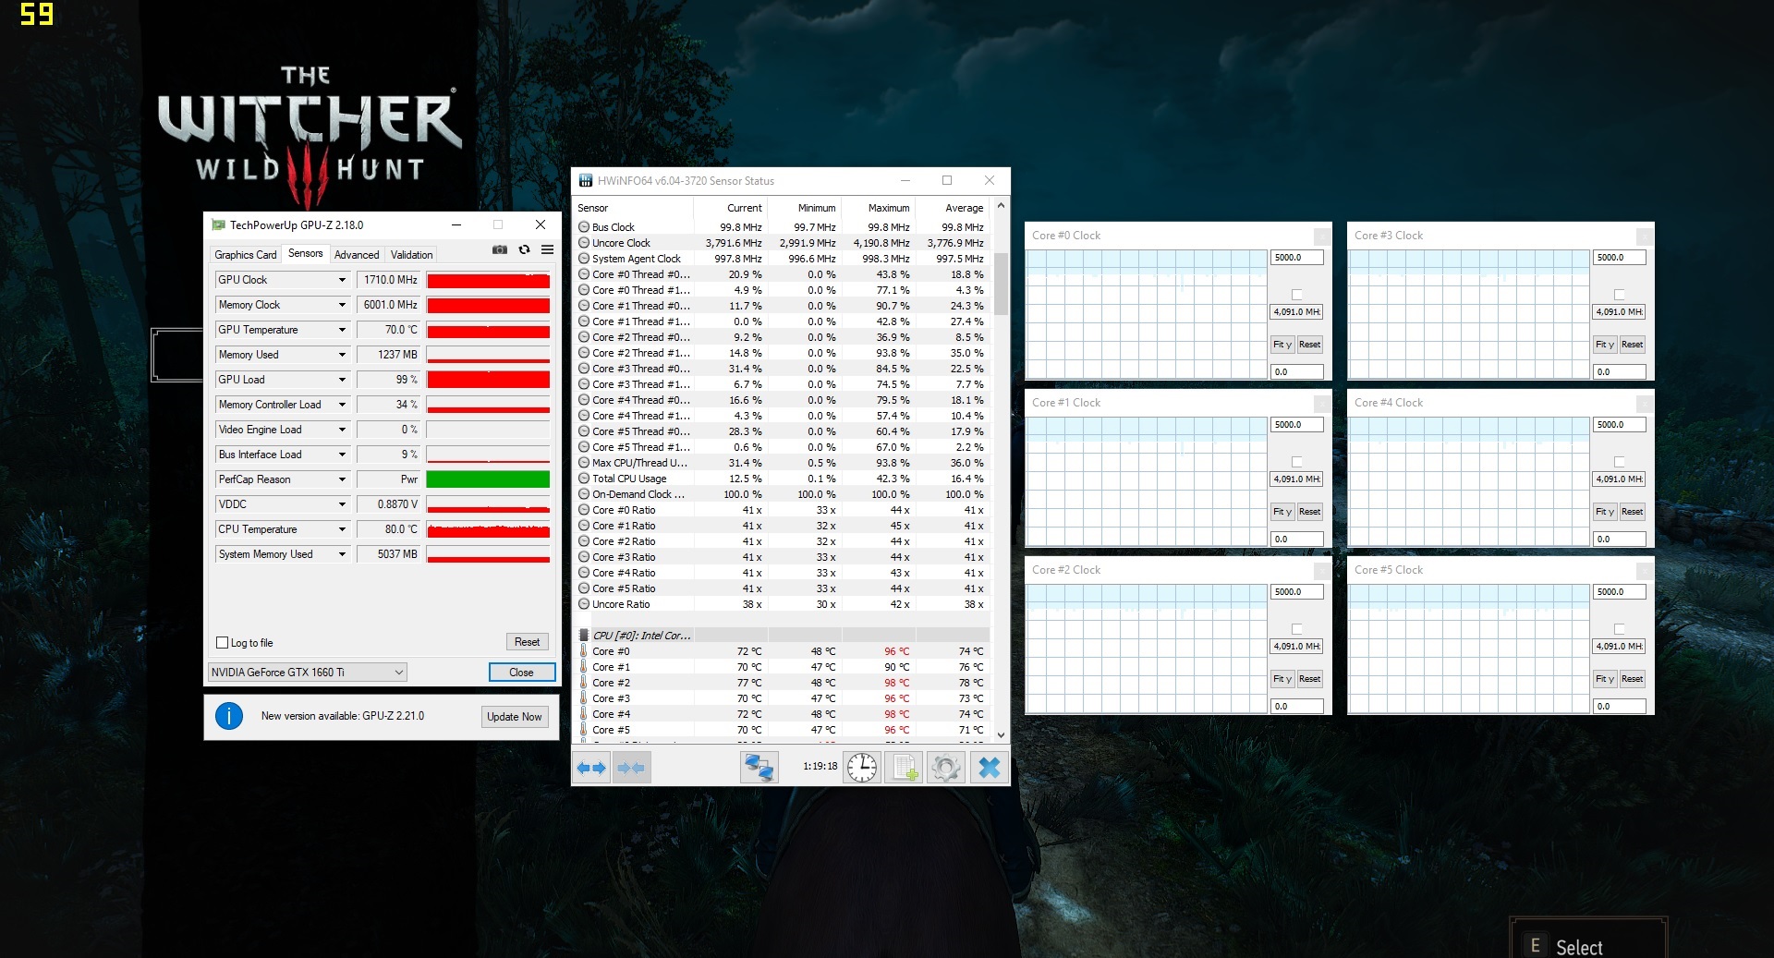Open the PerfCap Reason dropdown
Screen dimensions: 1774x958
coord(342,479)
